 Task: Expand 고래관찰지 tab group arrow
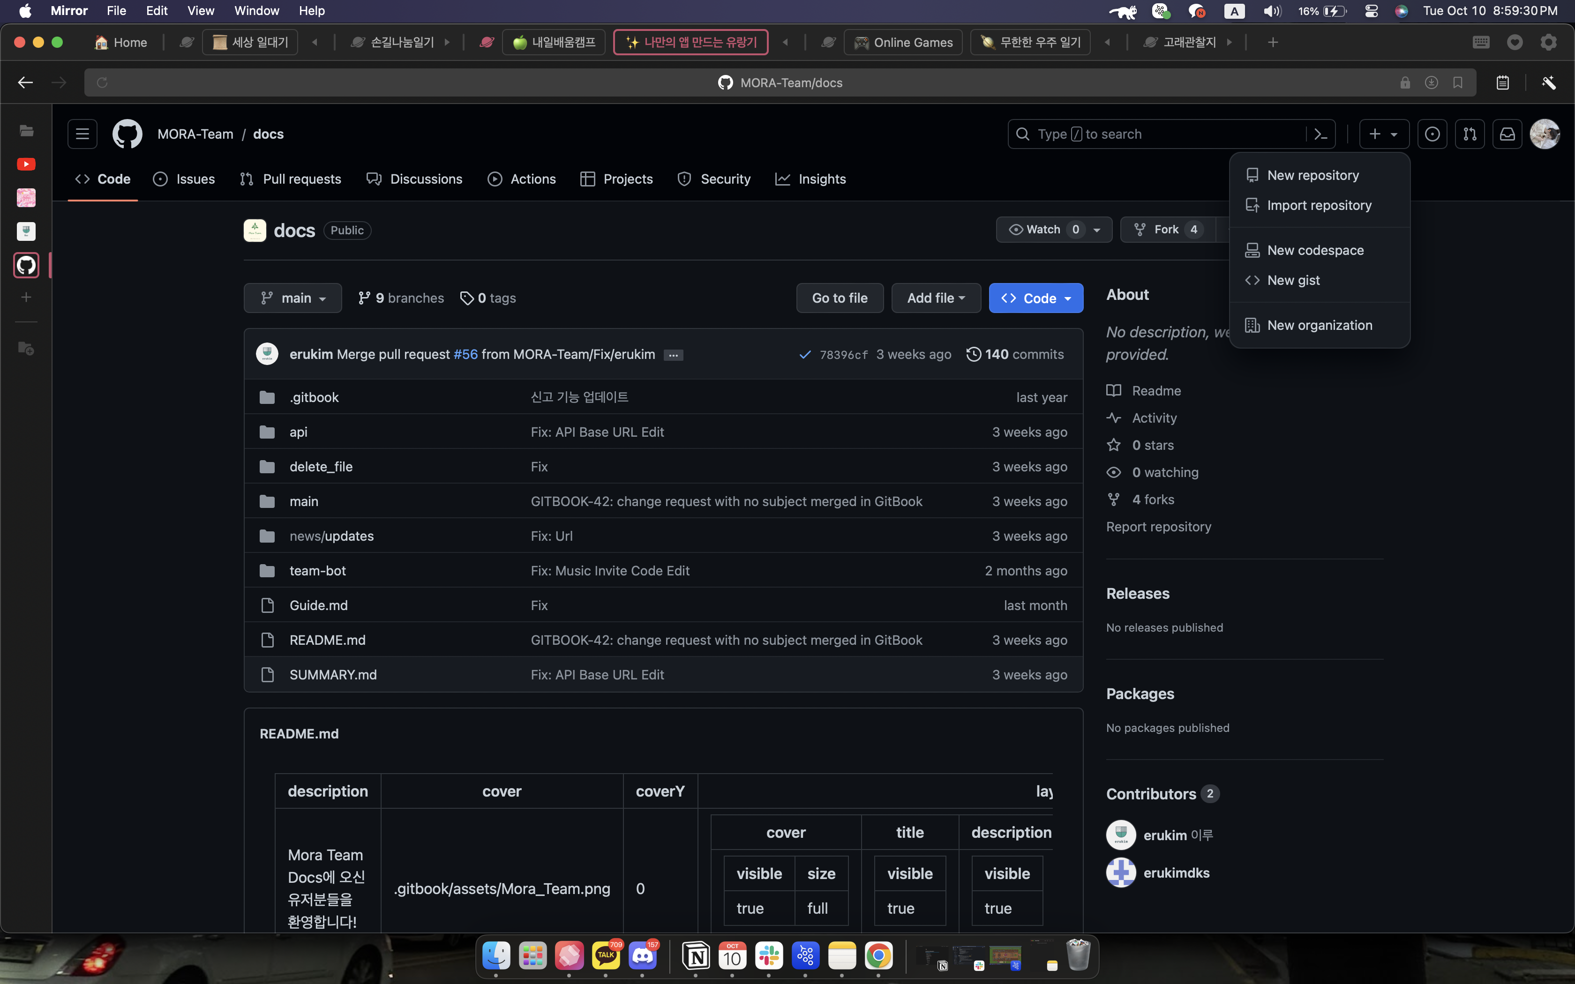[x=1230, y=42]
